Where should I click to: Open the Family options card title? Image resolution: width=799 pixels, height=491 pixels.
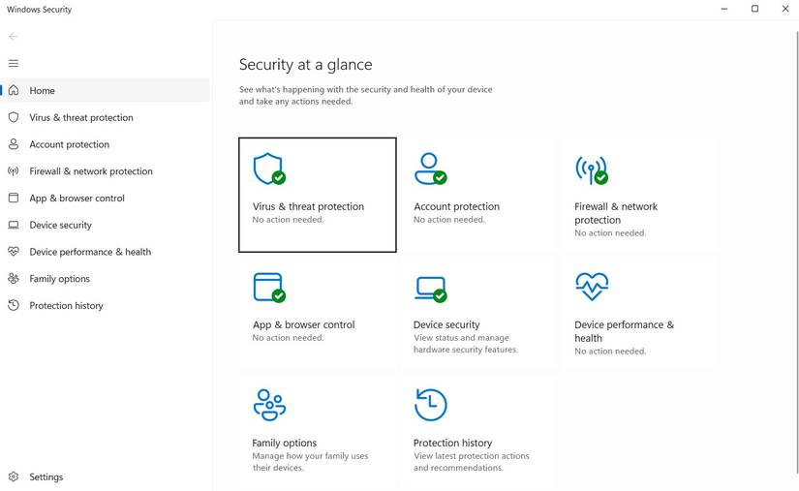(x=285, y=443)
